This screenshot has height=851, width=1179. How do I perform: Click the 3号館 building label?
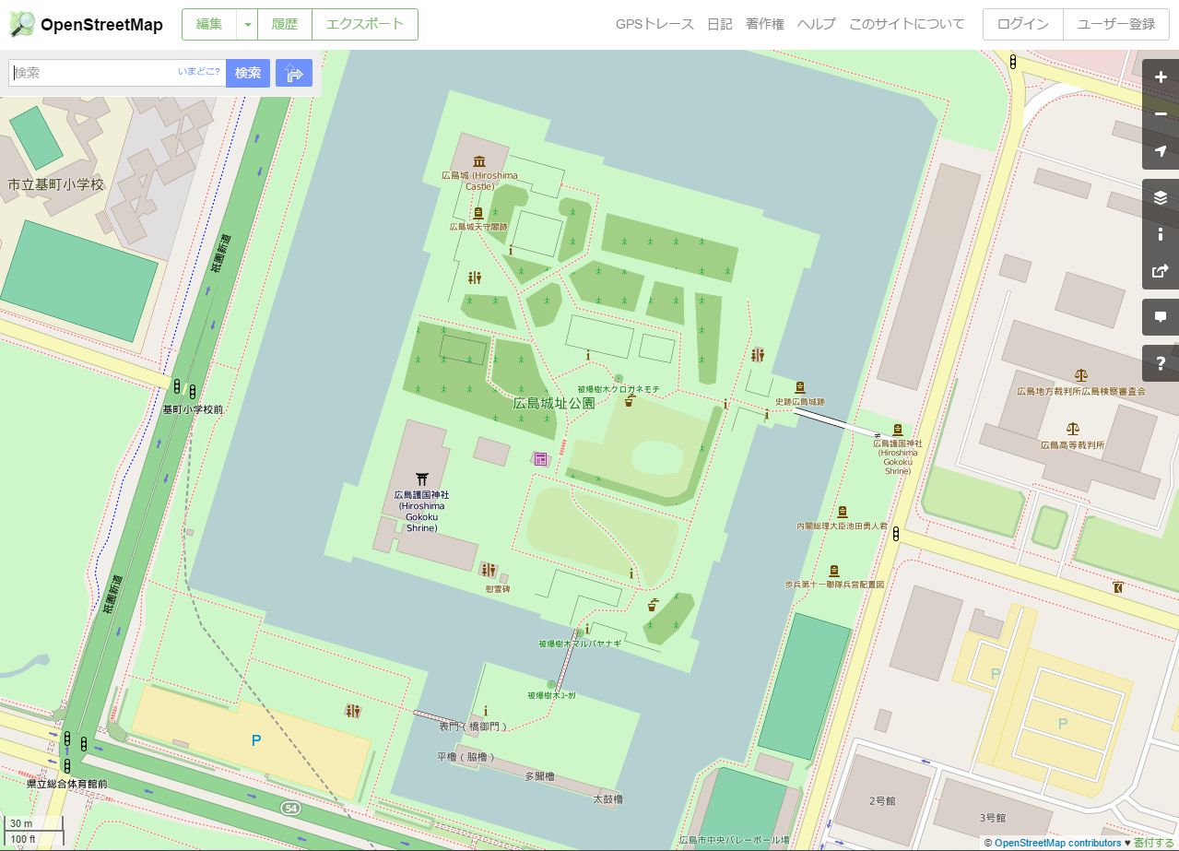coord(992,818)
